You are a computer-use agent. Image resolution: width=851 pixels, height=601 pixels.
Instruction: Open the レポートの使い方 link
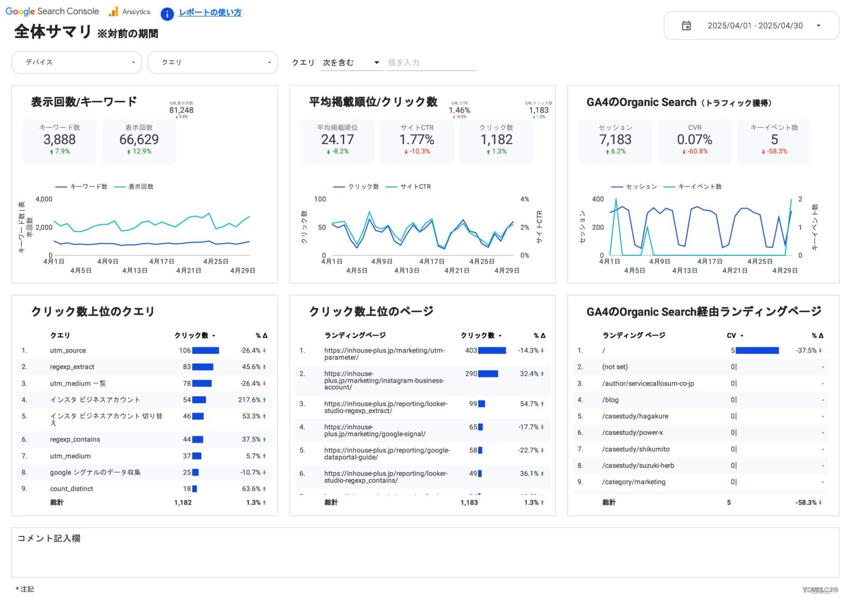(210, 12)
